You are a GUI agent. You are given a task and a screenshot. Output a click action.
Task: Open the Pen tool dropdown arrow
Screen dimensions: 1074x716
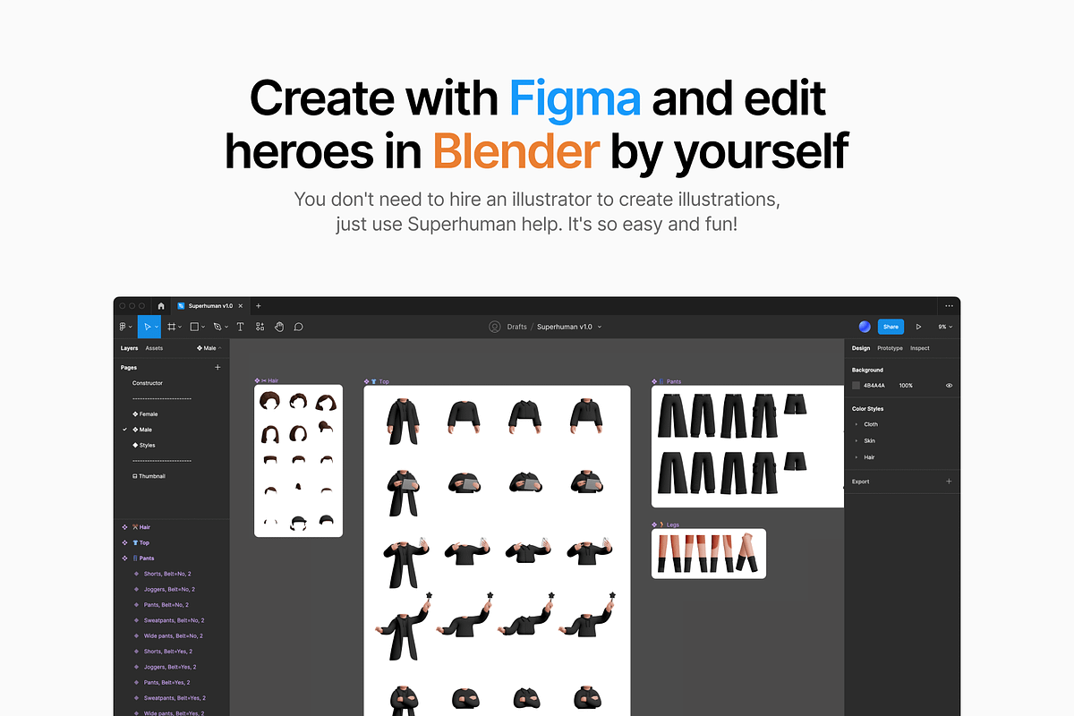(226, 328)
